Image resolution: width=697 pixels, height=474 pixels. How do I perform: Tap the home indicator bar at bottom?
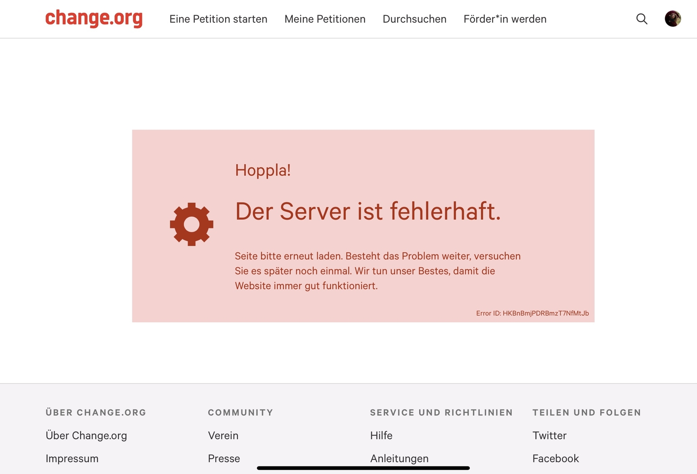click(x=363, y=468)
